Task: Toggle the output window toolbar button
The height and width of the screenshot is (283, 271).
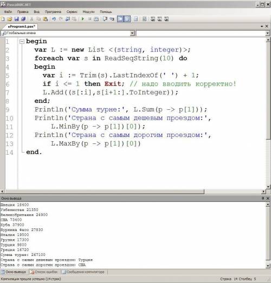Action: pyautogui.click(x=120, y=19)
